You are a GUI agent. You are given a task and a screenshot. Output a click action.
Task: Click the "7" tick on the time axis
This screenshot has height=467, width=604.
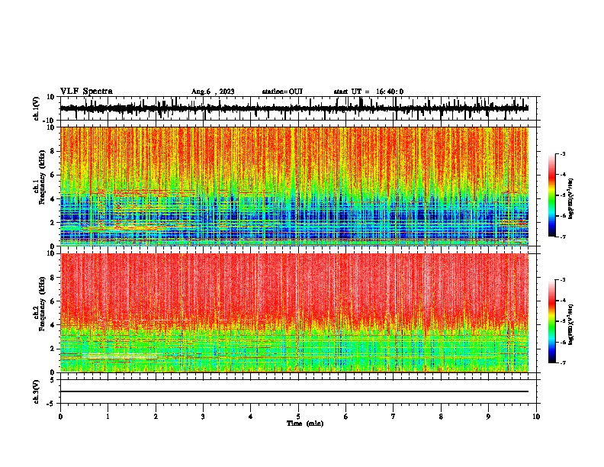pos(394,417)
